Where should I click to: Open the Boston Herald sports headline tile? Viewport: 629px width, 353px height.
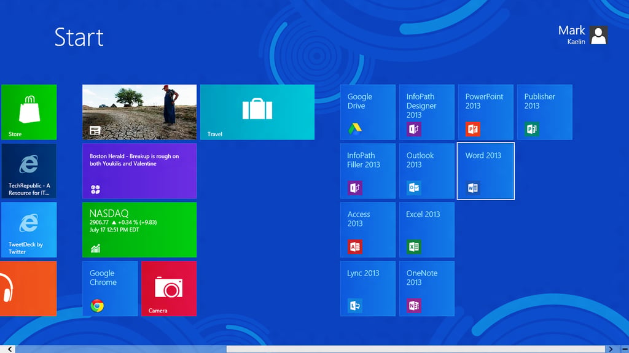coord(139,171)
